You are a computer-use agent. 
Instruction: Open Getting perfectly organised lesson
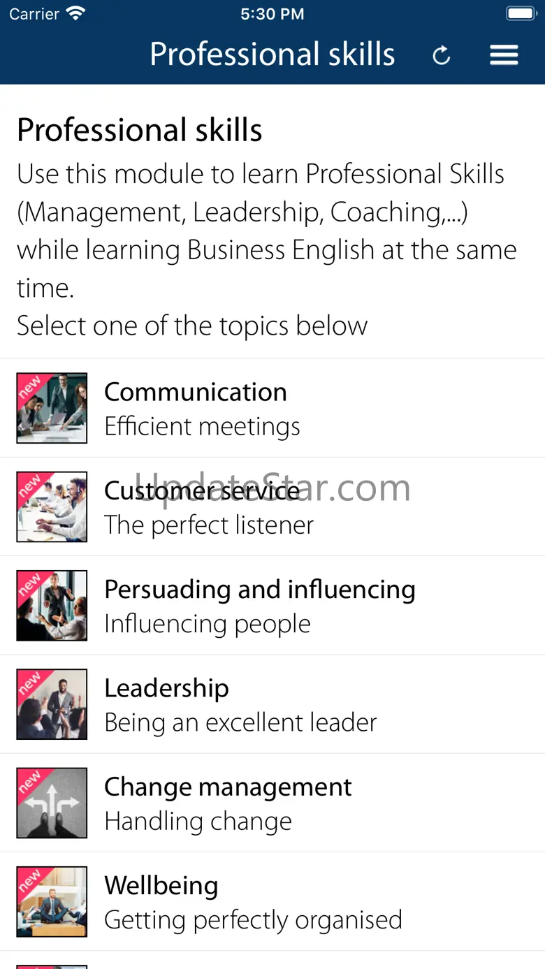tap(253, 919)
